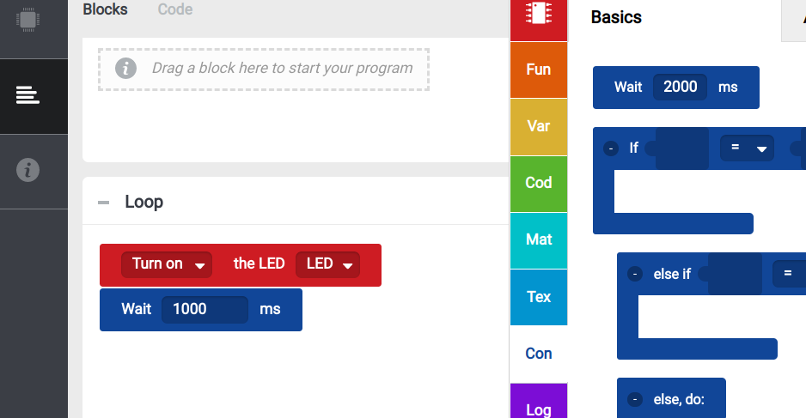This screenshot has height=418, width=806.
Task: Open the LED selection dropdown
Action: point(327,264)
